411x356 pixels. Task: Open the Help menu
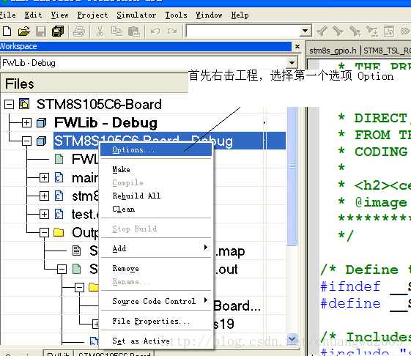point(240,15)
